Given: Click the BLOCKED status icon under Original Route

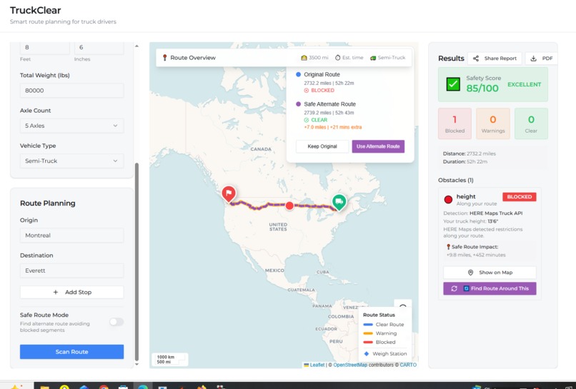Looking at the screenshot, I should (x=307, y=90).
